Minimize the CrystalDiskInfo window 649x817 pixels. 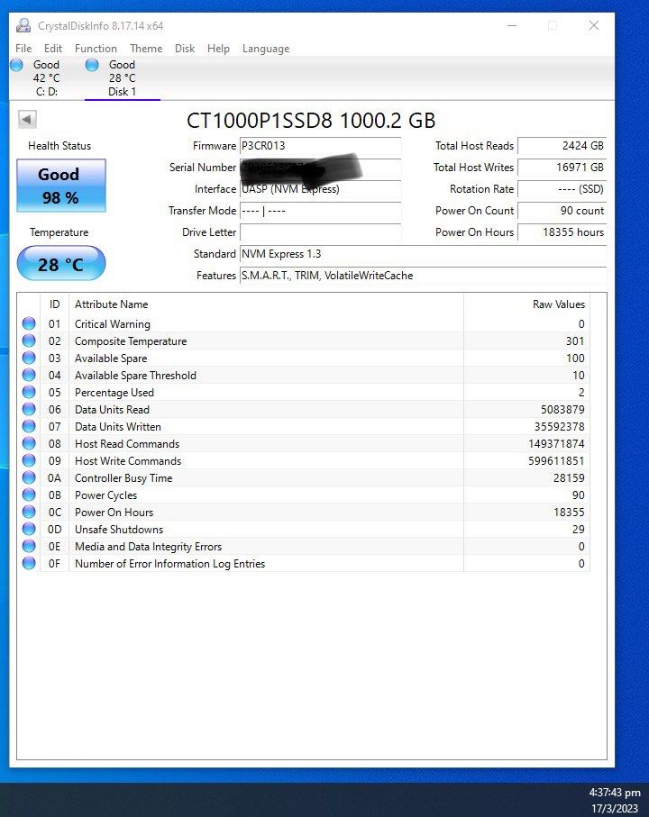(512, 25)
